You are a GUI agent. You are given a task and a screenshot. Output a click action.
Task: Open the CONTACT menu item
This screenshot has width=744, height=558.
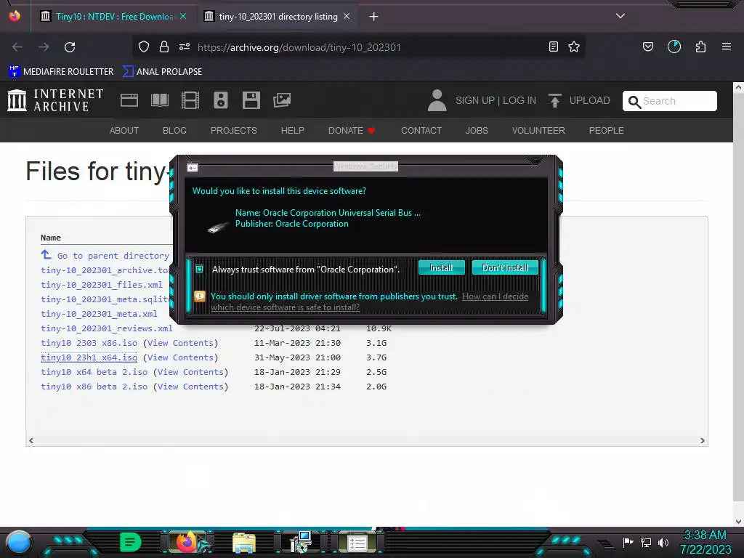(421, 131)
